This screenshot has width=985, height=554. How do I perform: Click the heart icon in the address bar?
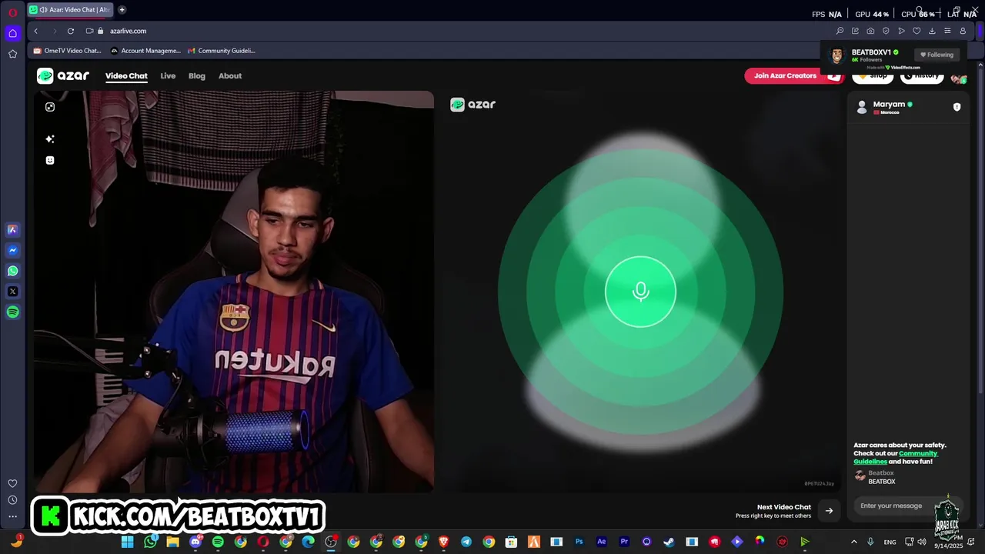[917, 31]
